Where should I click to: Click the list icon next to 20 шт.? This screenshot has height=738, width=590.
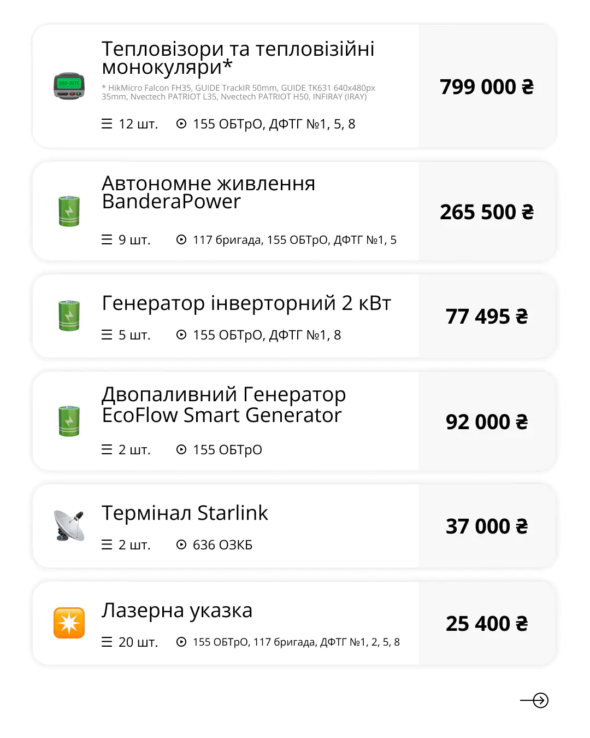(x=107, y=642)
